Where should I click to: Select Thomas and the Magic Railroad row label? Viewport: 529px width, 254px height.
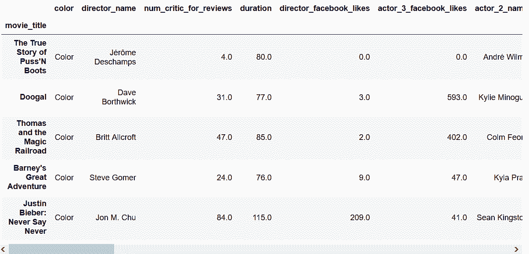(x=31, y=137)
